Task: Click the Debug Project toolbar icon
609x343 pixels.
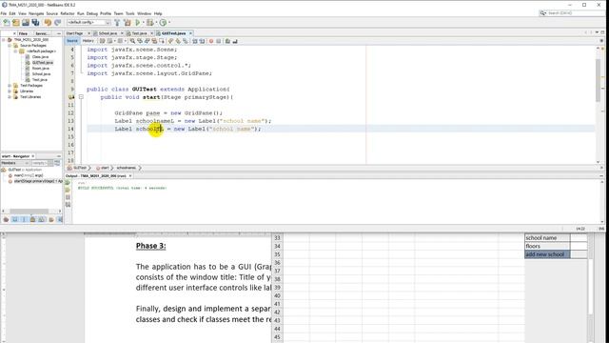Action: pyautogui.click(x=150, y=23)
